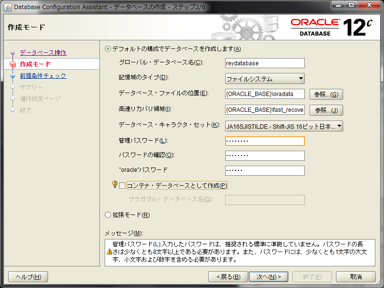Minimize the Database Configuration Assistant window
Screen dimensions: 384x288
pyautogui.click(x=338, y=5)
